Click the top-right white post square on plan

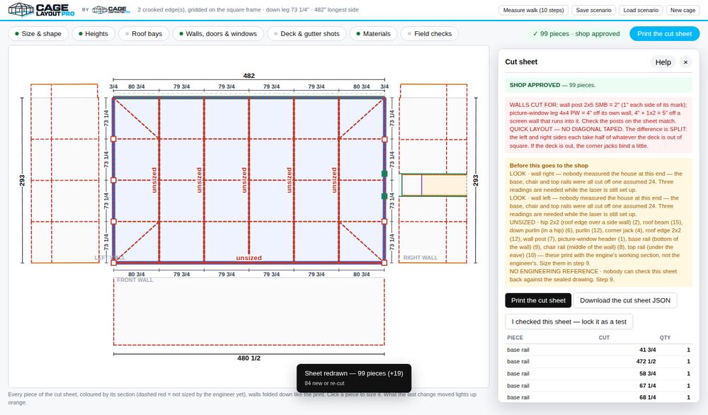pyautogui.click(x=384, y=139)
